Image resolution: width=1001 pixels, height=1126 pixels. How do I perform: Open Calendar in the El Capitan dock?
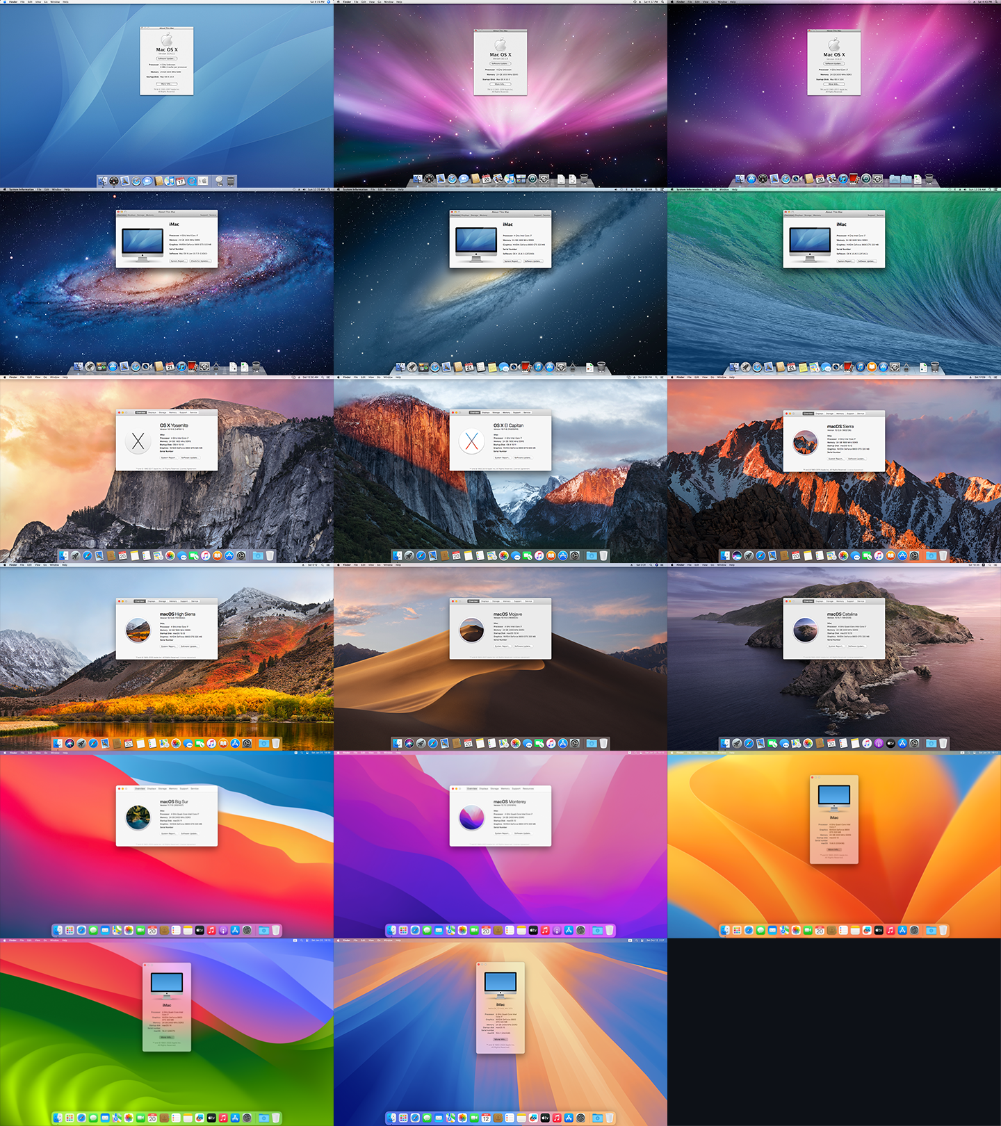coord(456,556)
